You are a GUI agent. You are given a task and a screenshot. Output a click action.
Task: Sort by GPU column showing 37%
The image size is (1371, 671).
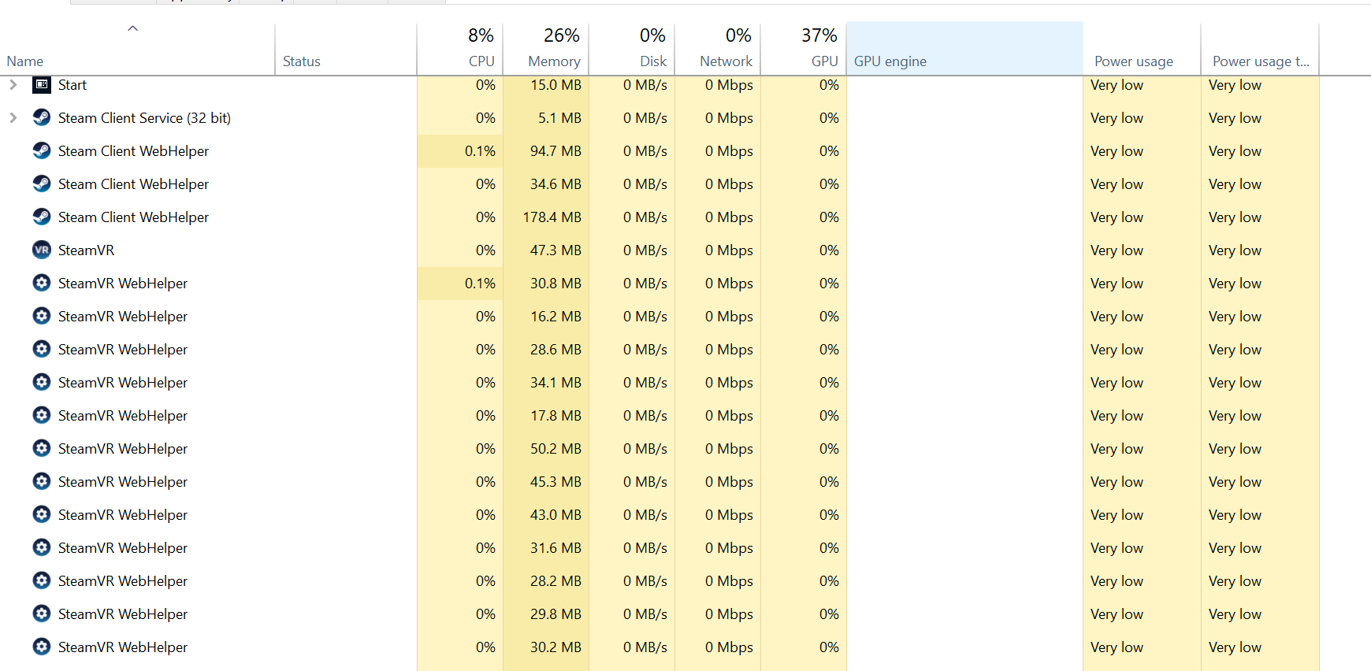pyautogui.click(x=804, y=49)
